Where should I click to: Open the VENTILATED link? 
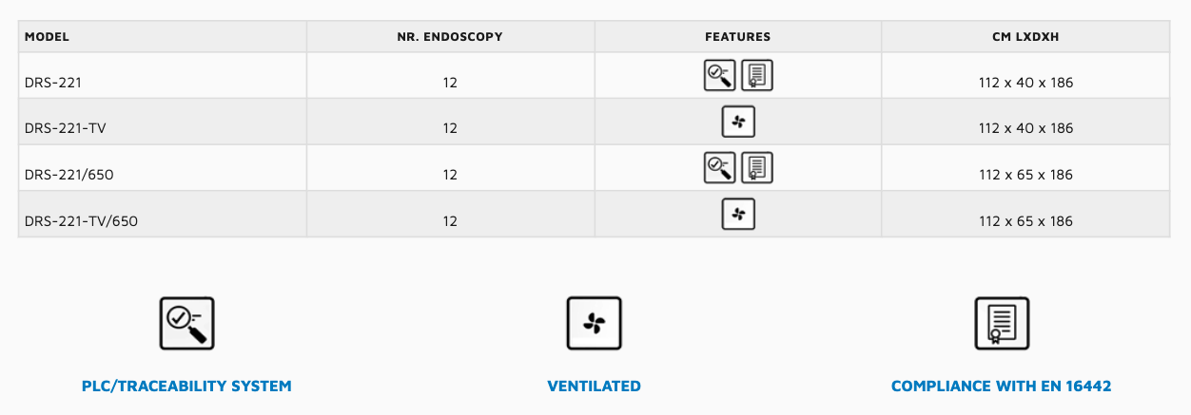594,387
